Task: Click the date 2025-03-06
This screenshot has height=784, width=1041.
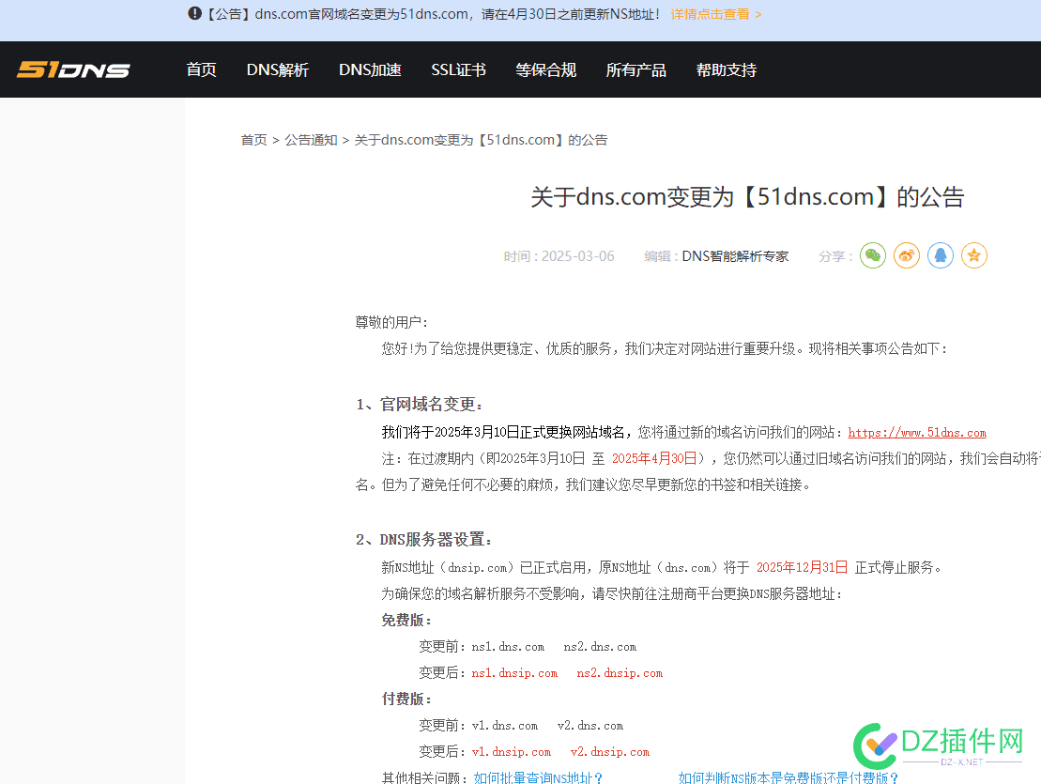Action: pos(577,256)
